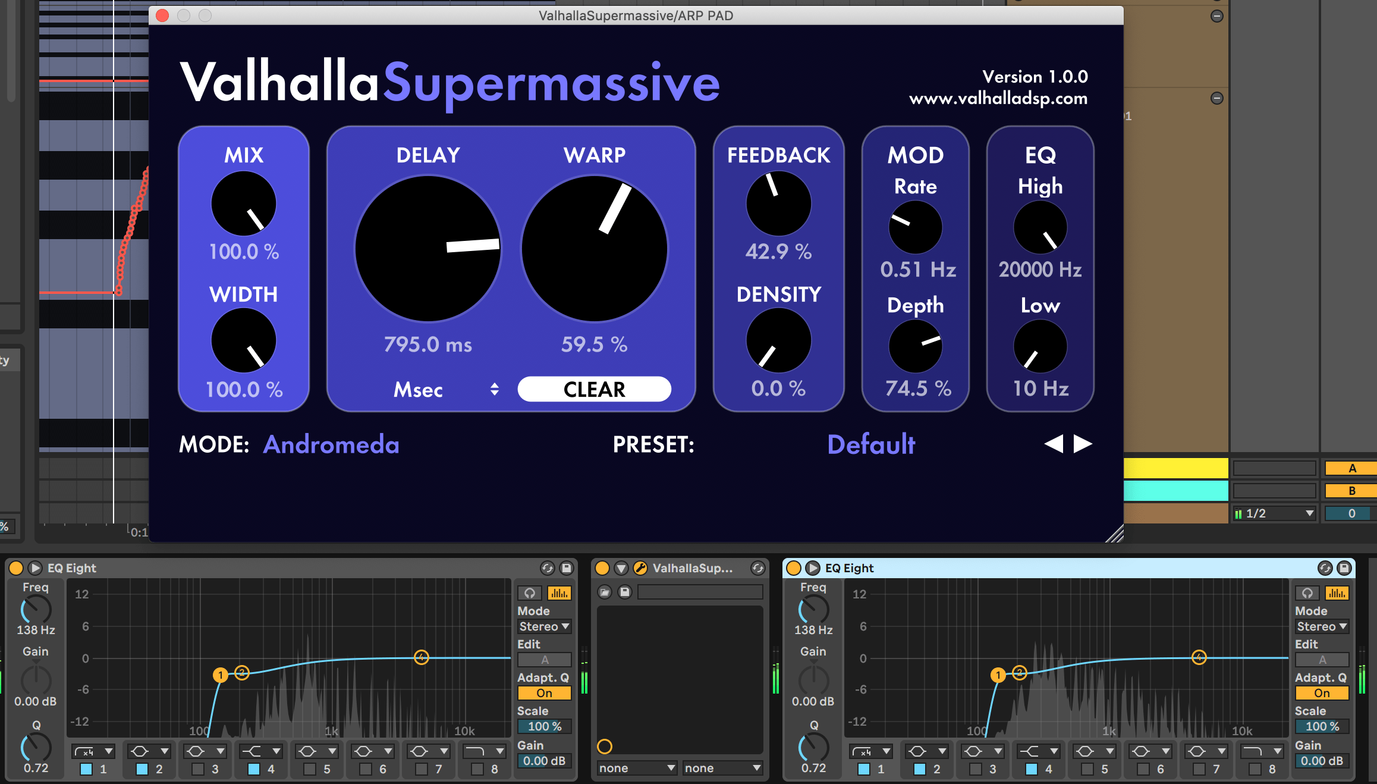Enable headphone audition on the left EQ Eight
The width and height of the screenshot is (1377, 784).
[530, 592]
